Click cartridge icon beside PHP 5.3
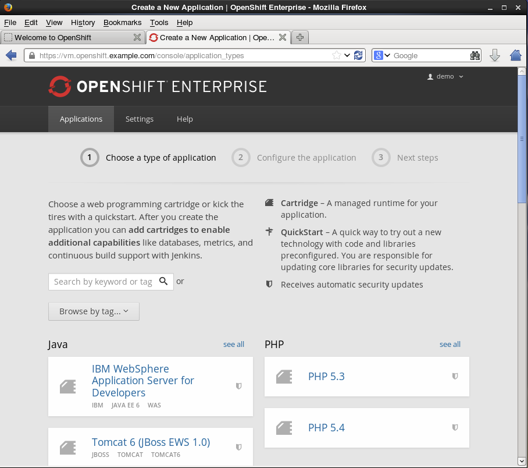This screenshot has height=468, width=528. (284, 377)
